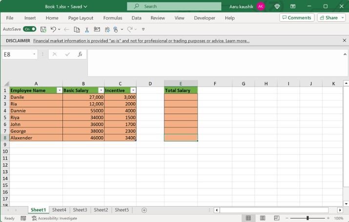Click the Redo arrow icon

click(130, 29)
